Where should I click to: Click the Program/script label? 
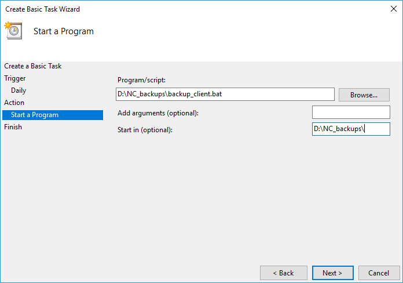coord(141,80)
